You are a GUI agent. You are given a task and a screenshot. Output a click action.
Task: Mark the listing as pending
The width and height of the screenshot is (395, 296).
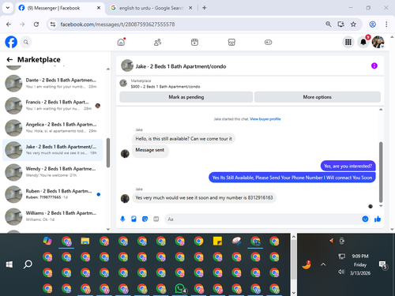pos(186,97)
